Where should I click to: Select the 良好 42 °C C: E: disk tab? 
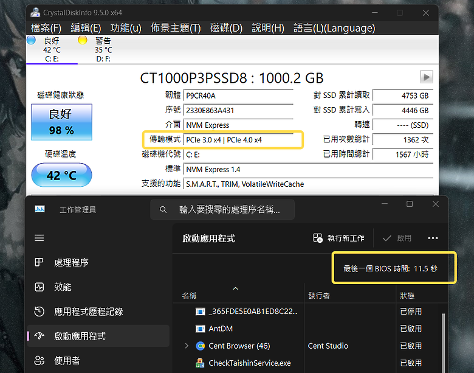pyautogui.click(x=52, y=49)
